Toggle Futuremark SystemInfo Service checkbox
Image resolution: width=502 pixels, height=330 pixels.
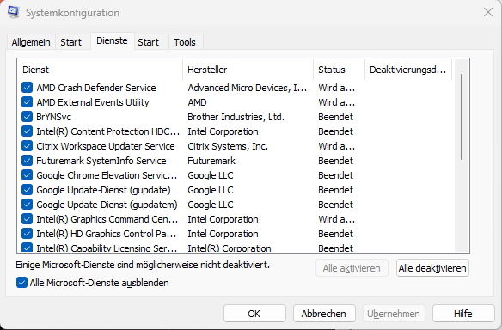pyautogui.click(x=27, y=161)
